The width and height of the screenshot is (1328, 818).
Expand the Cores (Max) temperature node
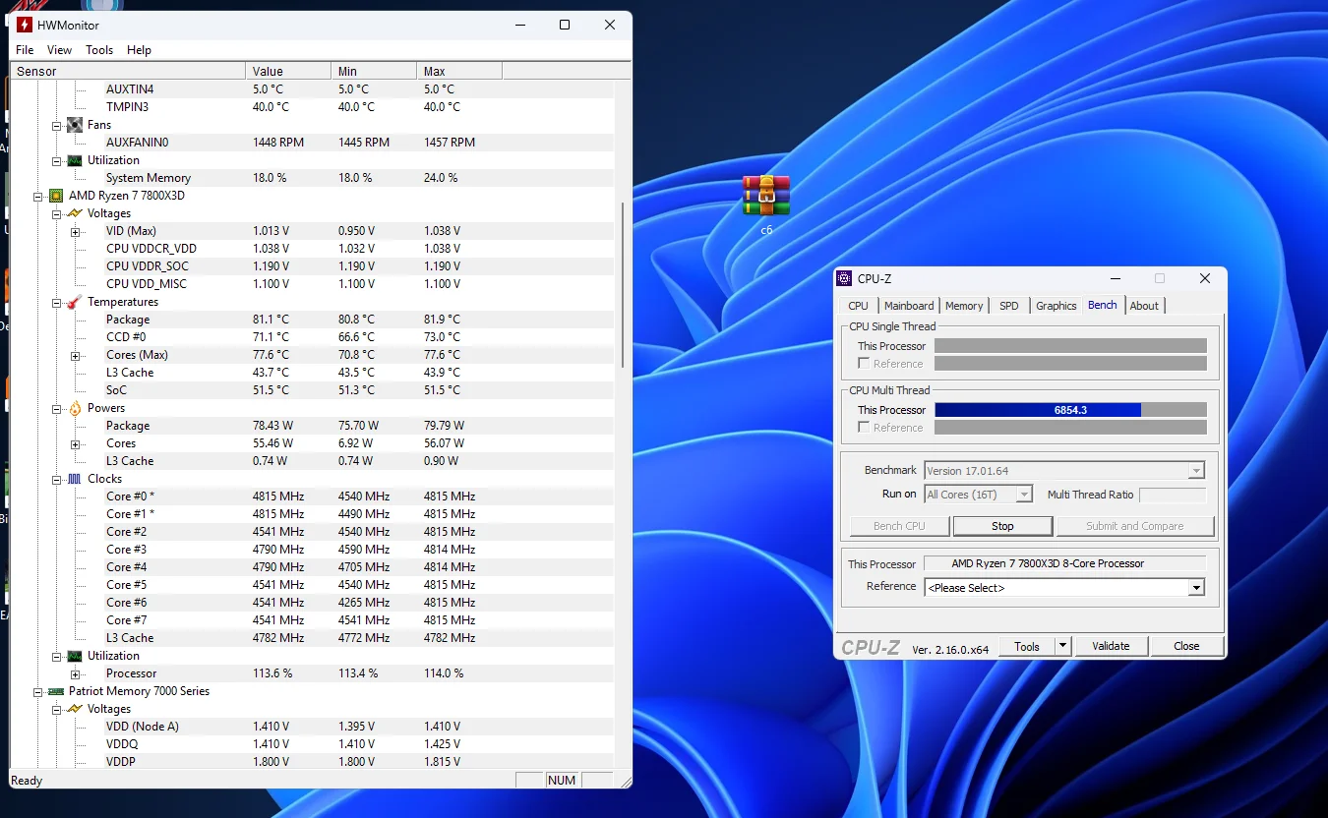click(75, 356)
